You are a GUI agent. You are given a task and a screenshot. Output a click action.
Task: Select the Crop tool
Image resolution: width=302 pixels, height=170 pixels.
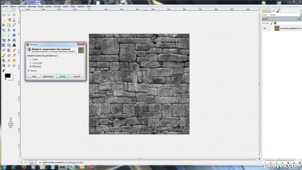pyautogui.click(x=9, y=35)
